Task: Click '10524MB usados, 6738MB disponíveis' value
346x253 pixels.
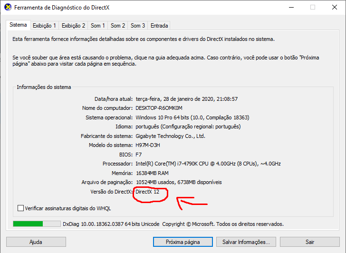Action: (179, 182)
